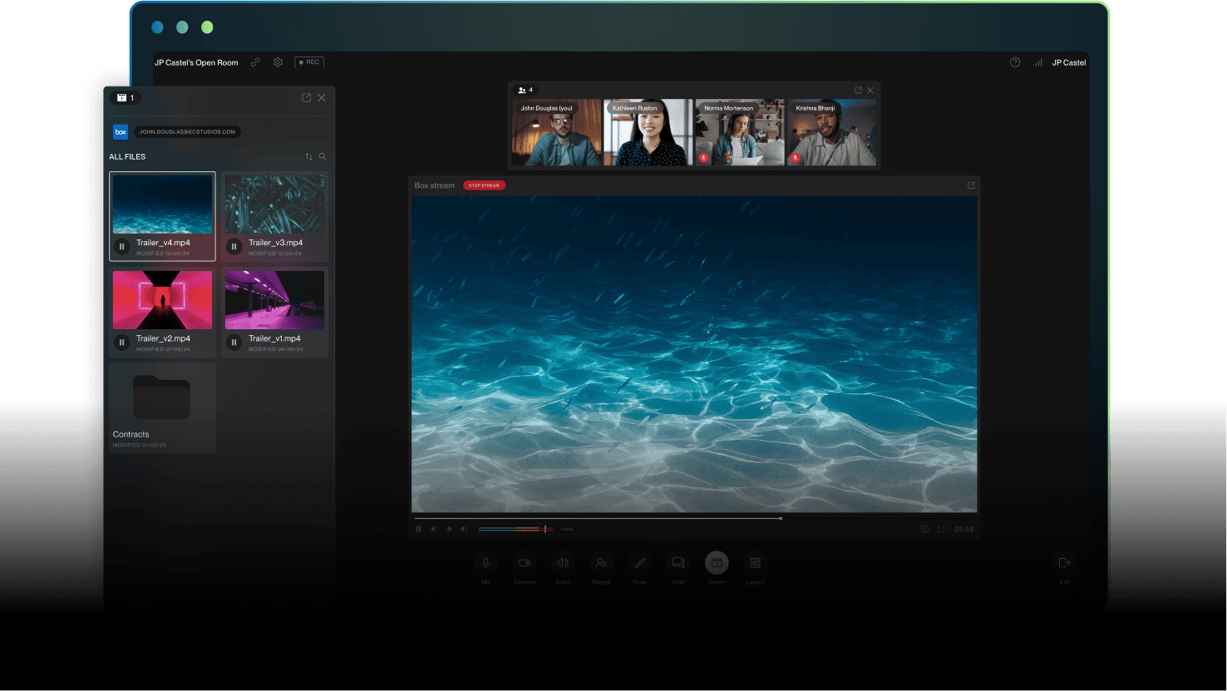Pop out the participants panel

click(x=857, y=90)
